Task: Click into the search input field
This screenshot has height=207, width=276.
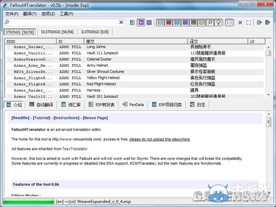Action: tap(63, 22)
